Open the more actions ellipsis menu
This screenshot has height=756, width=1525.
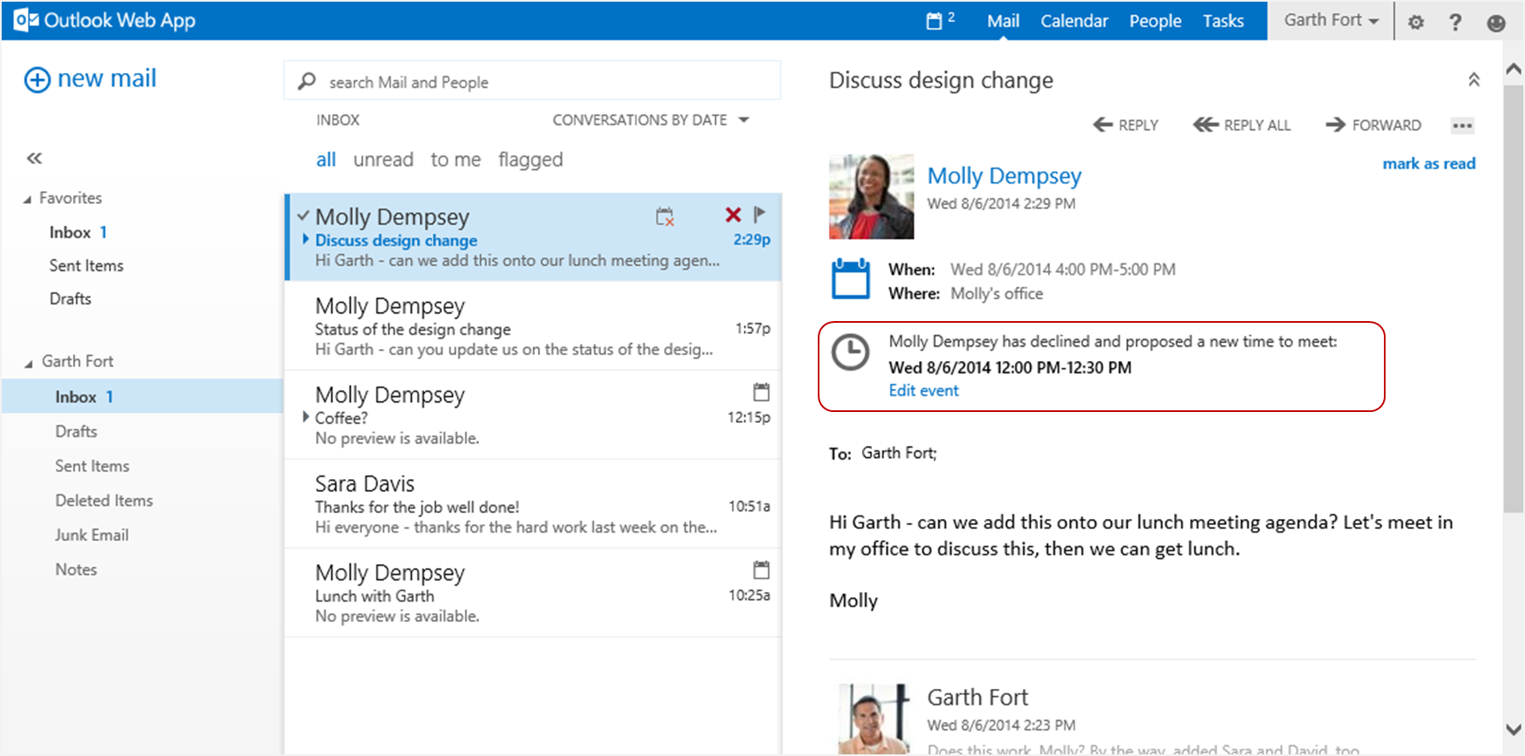1462,126
